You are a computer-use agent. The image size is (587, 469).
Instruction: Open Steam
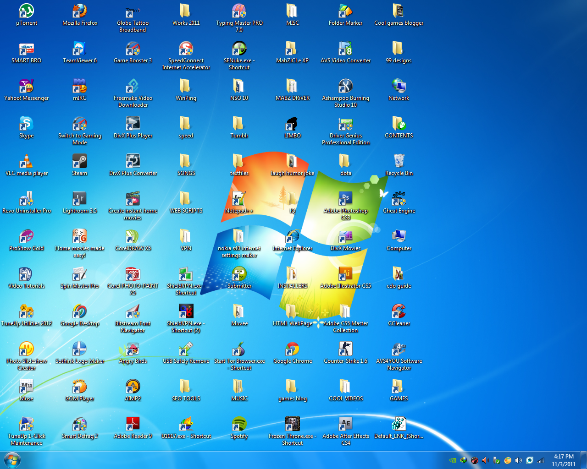coord(79,161)
